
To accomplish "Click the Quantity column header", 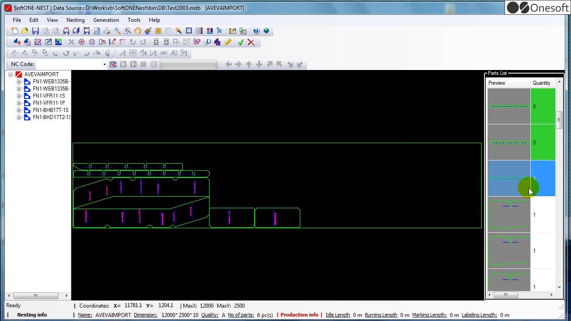I will coord(542,83).
